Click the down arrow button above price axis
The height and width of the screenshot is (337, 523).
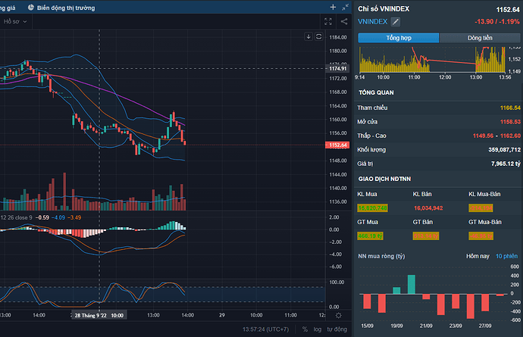tap(308, 36)
